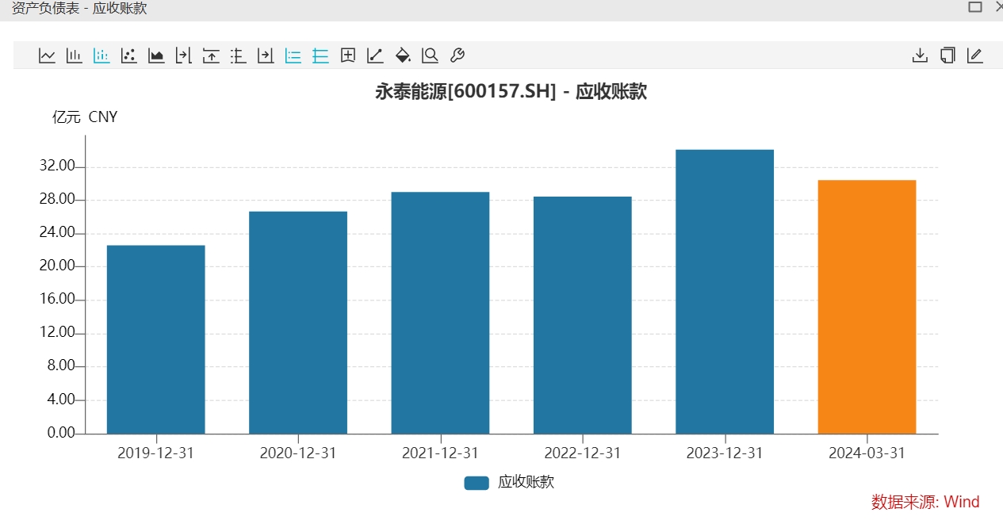The width and height of the screenshot is (1003, 524).
Task: Click the 2022-12-31 blue bar
Action: click(x=583, y=315)
